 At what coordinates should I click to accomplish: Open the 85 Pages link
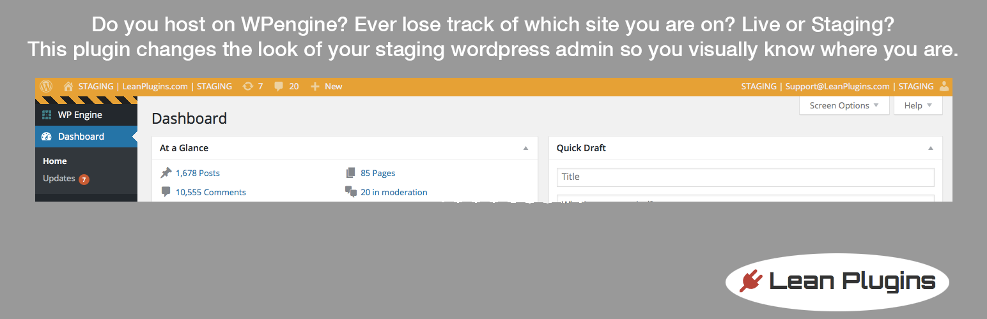click(x=378, y=173)
